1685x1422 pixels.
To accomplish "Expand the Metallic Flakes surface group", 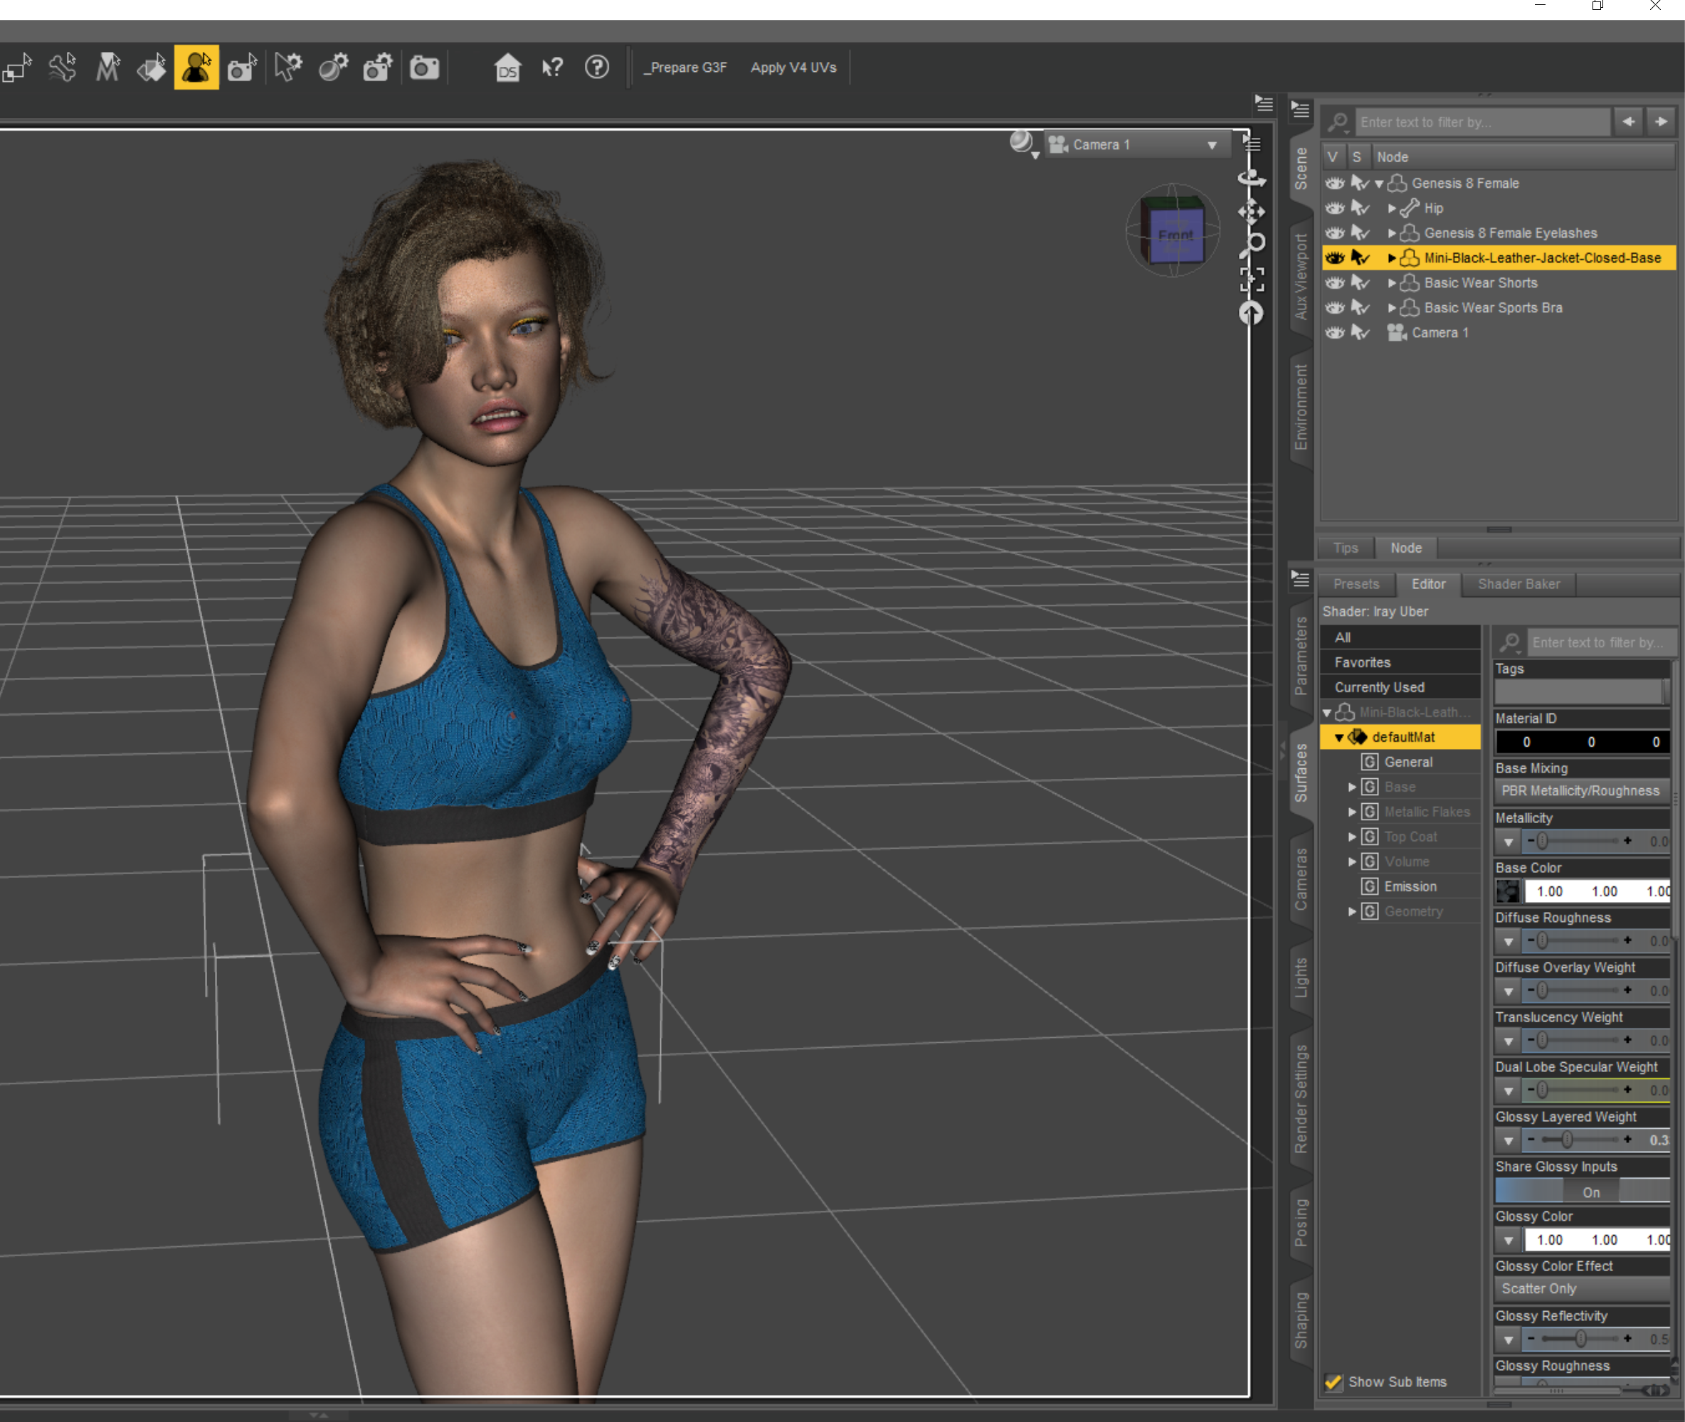I will coord(1352,812).
